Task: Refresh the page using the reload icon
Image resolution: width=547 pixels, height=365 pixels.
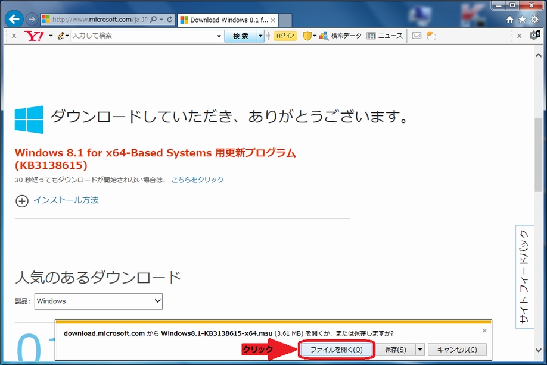Action: [170, 20]
